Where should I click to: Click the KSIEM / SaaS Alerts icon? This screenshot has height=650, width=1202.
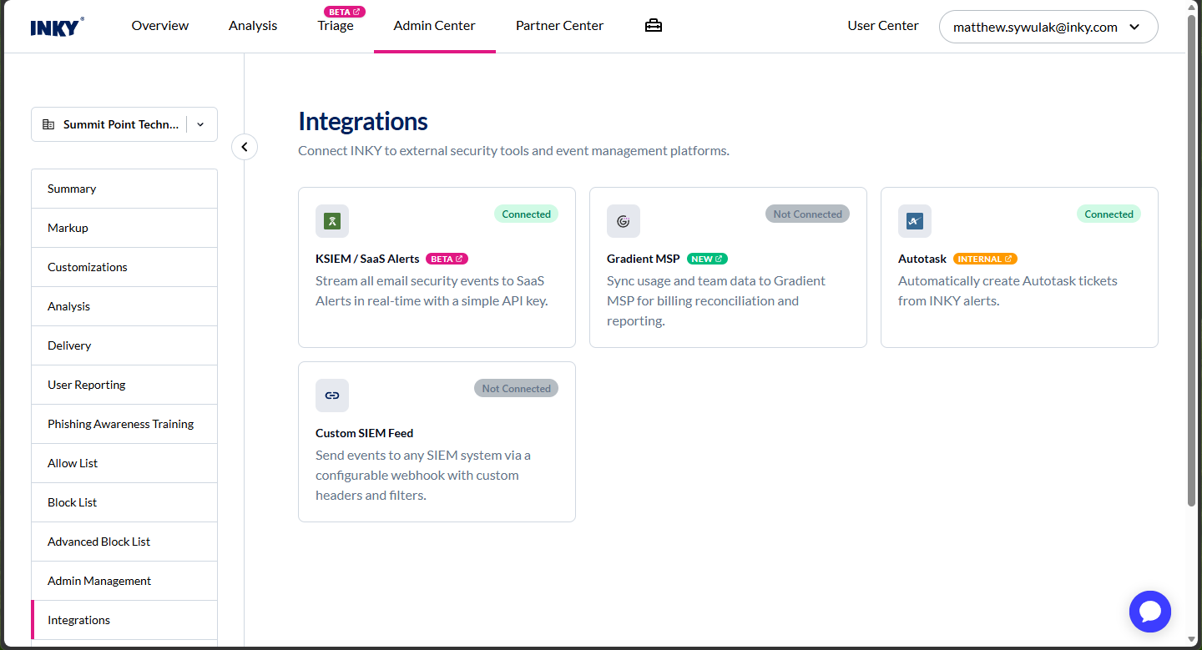[x=332, y=221]
